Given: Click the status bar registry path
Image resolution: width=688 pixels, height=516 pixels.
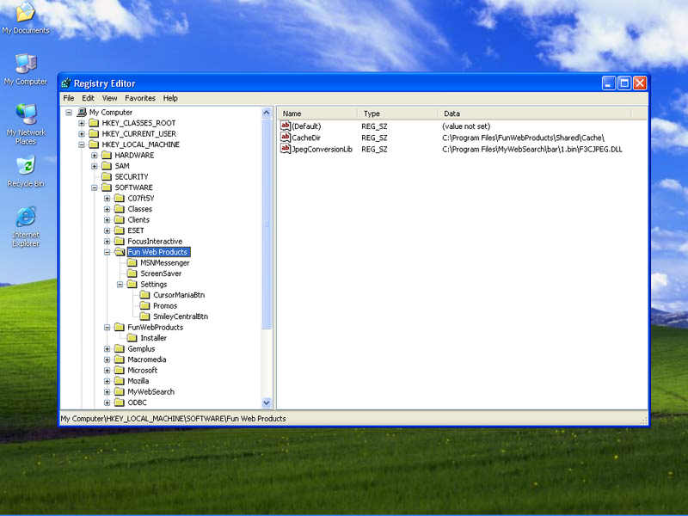Looking at the screenshot, I should [174, 419].
